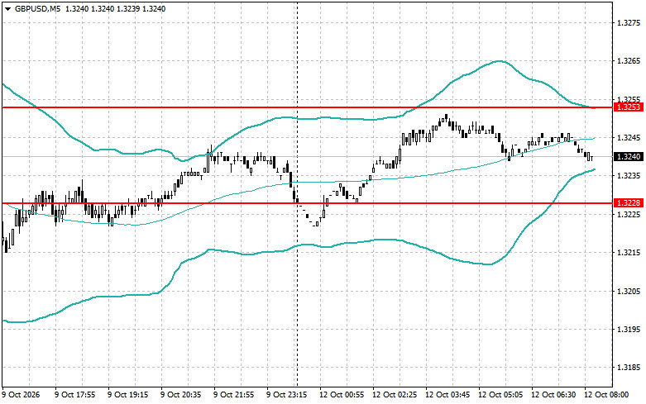The image size is (646, 404).
Task: Click the 12 Oct 02:25 time label
Action: point(395,395)
